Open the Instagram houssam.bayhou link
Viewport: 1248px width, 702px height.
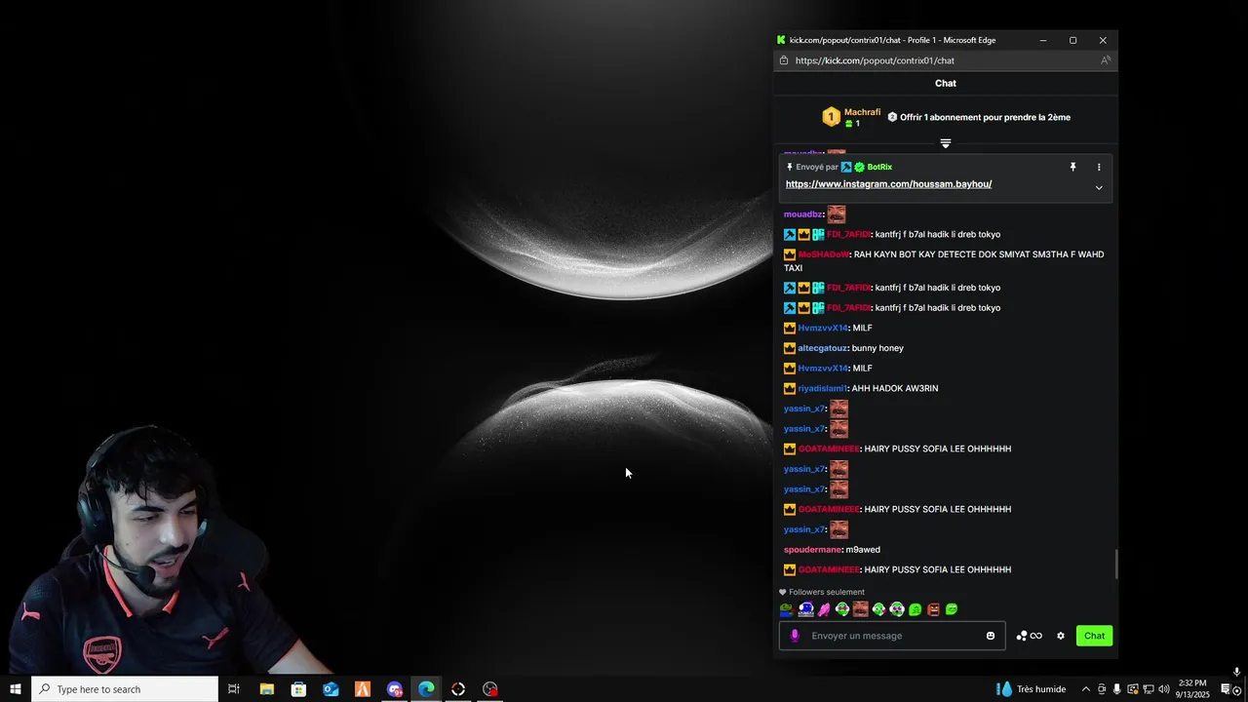pyautogui.click(x=888, y=184)
